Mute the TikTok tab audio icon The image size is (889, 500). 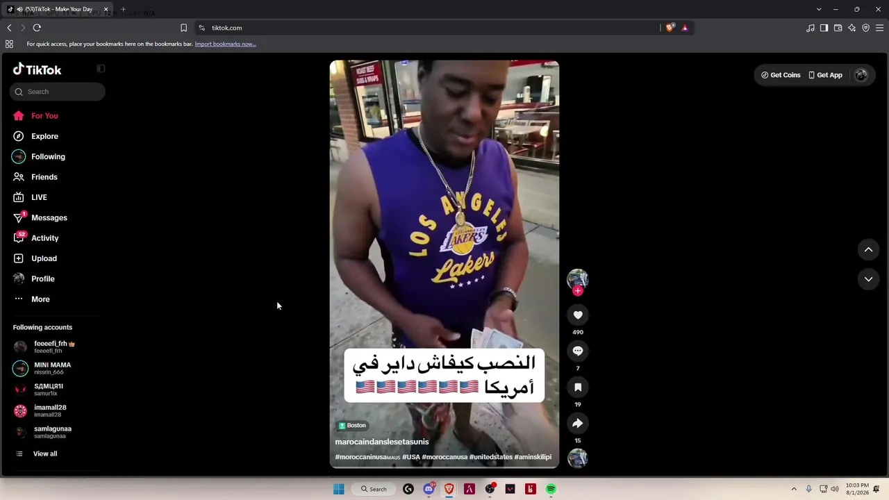[x=19, y=9]
